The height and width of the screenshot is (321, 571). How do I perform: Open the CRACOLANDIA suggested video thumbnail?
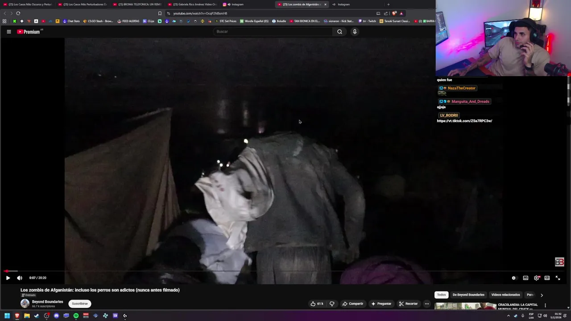tap(465, 306)
